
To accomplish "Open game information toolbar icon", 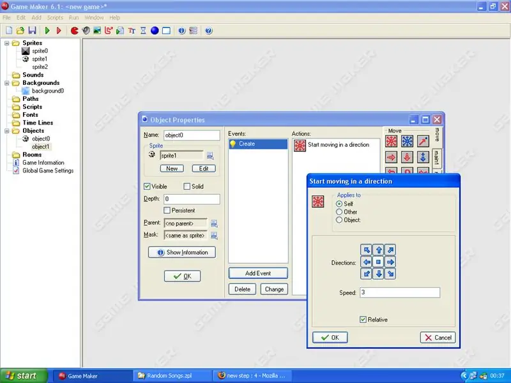I will pyautogui.click(x=182, y=31).
